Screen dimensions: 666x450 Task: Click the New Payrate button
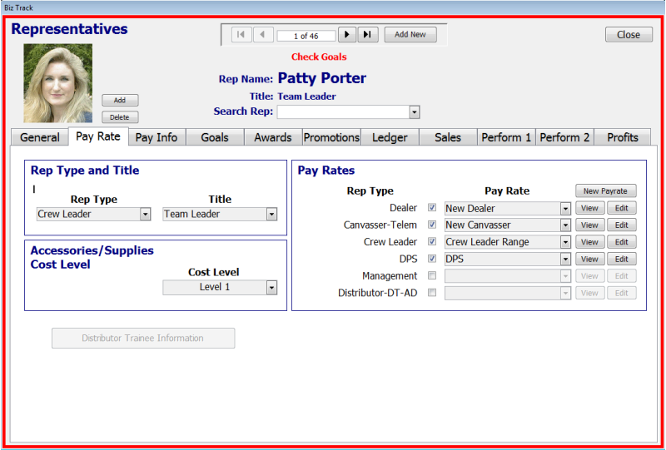pos(606,191)
